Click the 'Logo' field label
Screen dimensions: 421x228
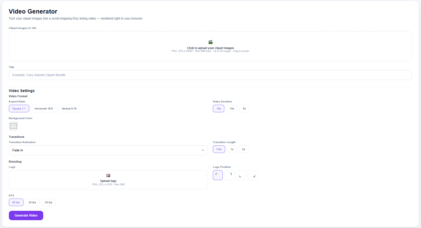click(12, 167)
